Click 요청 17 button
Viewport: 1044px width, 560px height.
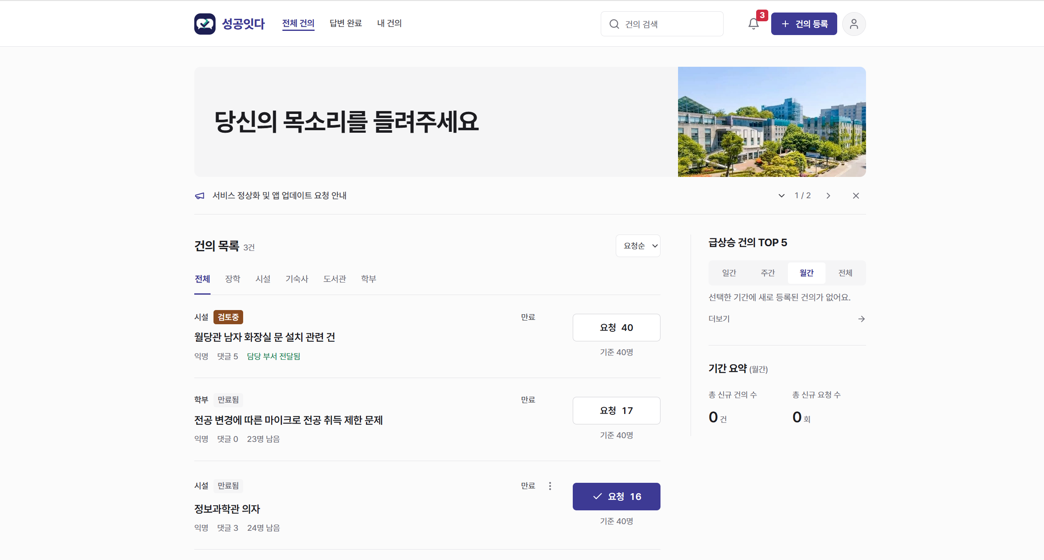(616, 411)
